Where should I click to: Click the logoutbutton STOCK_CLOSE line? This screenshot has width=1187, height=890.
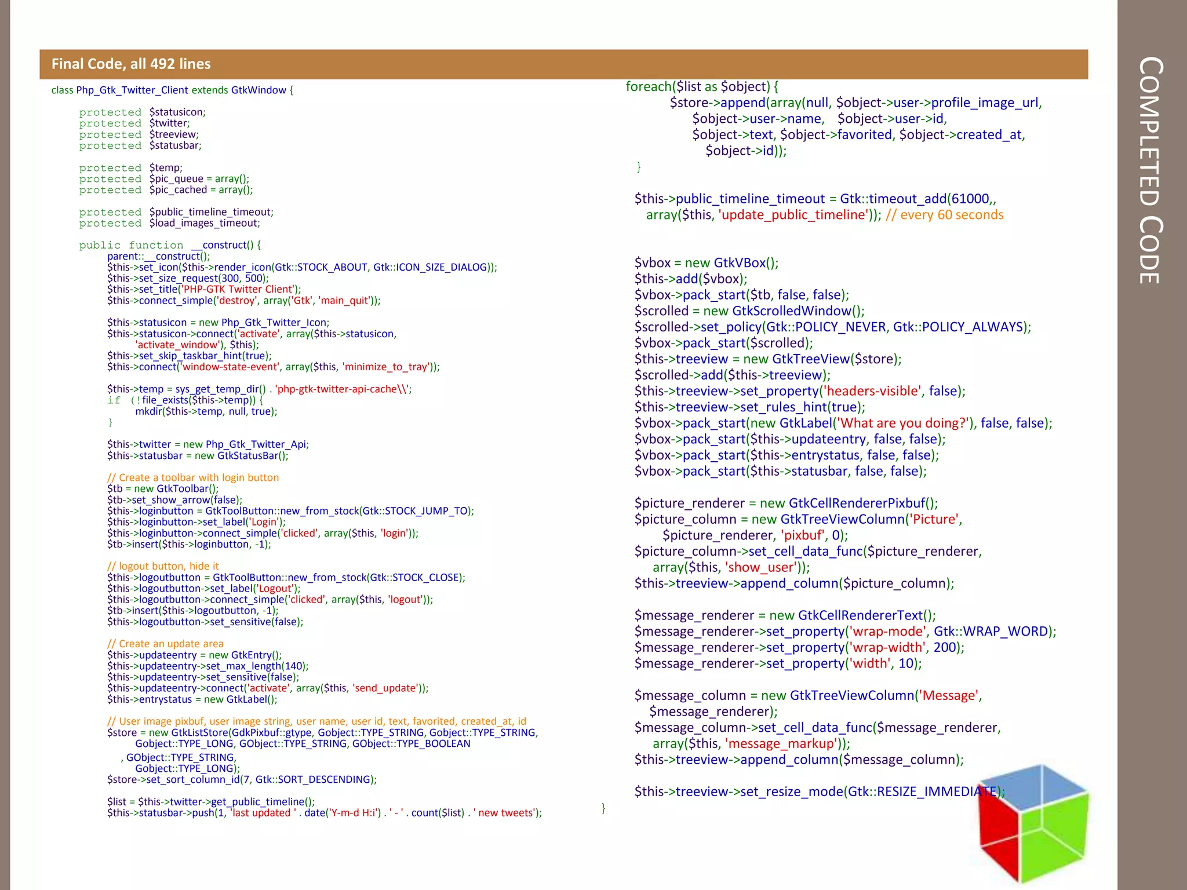[286, 578]
